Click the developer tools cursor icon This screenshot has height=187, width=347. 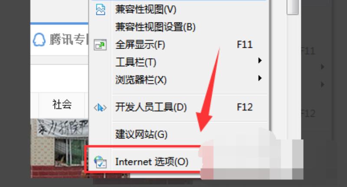[100, 108]
